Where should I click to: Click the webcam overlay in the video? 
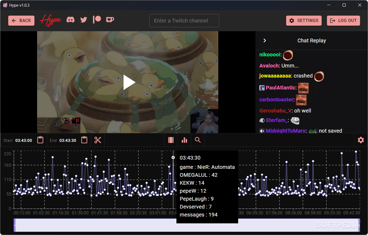[204, 121]
